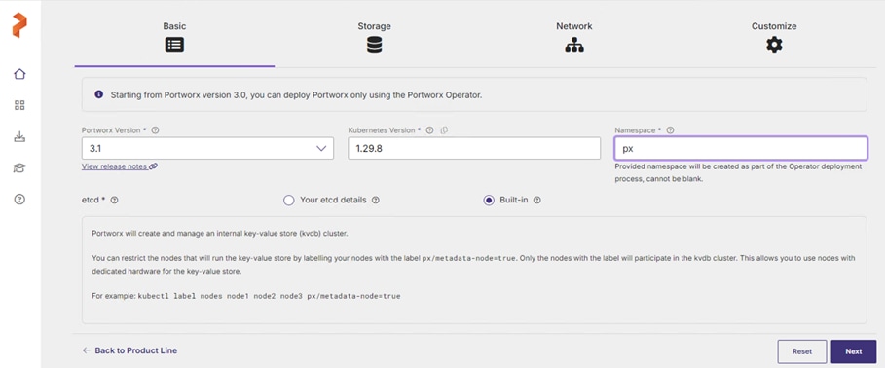Screen dimensions: 885x368
Task: Open the Customize tab
Action: (774, 36)
